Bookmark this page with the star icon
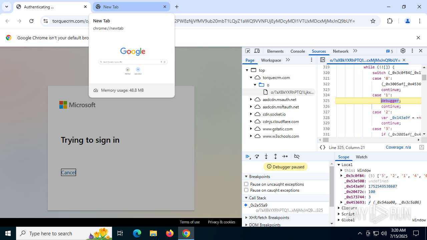The height and width of the screenshot is (240, 427). pos(373,21)
